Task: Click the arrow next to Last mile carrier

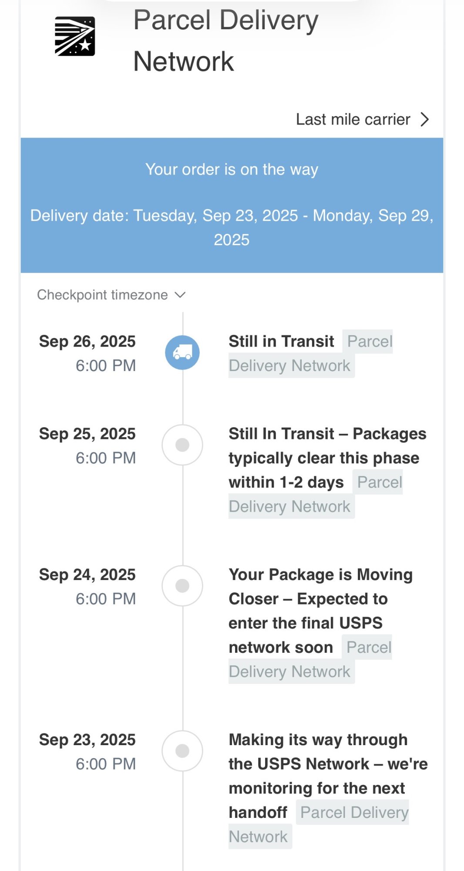Action: [x=425, y=119]
